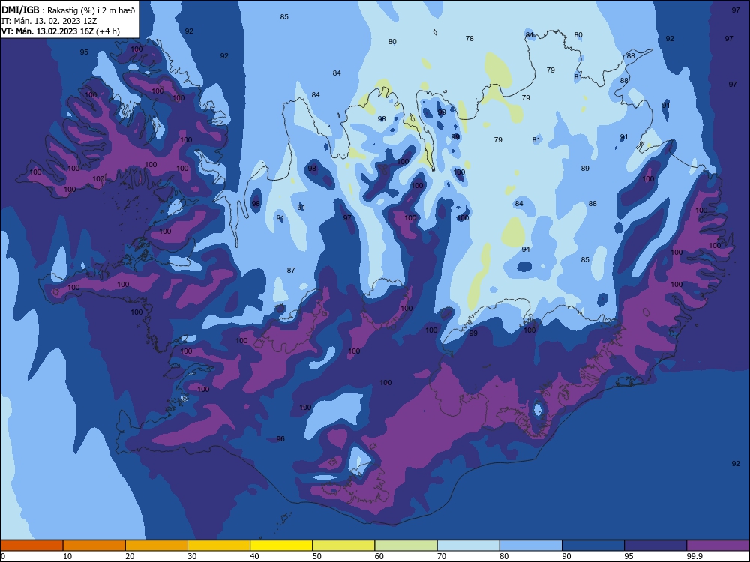Click the legend tick label '20'
The height and width of the screenshot is (562, 750).
coord(130,556)
